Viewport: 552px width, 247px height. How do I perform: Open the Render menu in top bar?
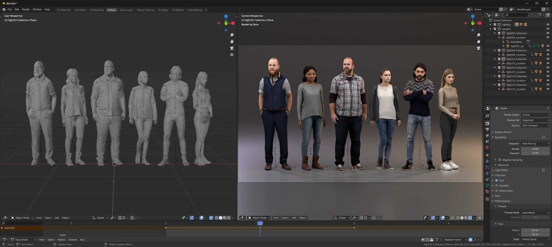26,9
